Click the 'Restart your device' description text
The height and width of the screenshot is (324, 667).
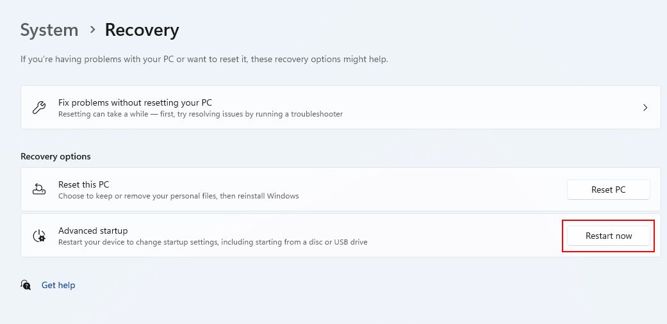(x=212, y=242)
